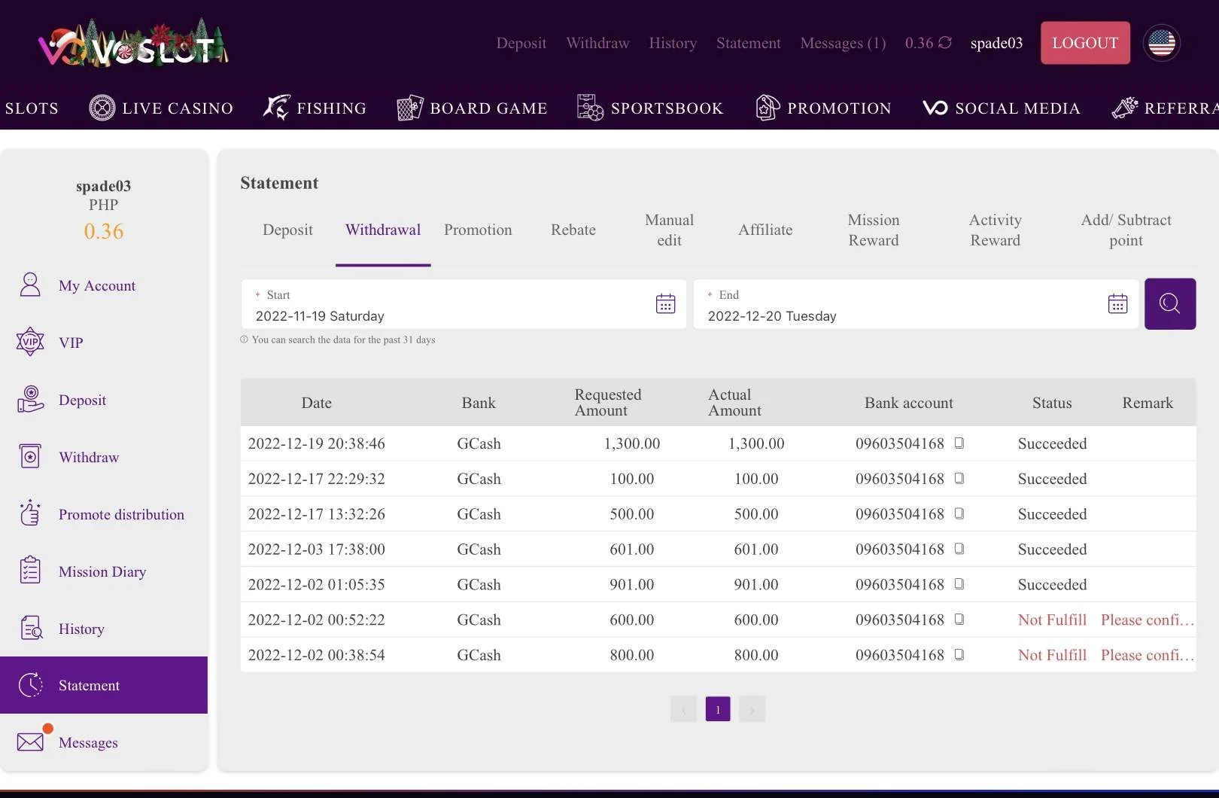Switch to the Deposit statement tab
Viewport: 1219px width, 798px height.
(x=287, y=230)
